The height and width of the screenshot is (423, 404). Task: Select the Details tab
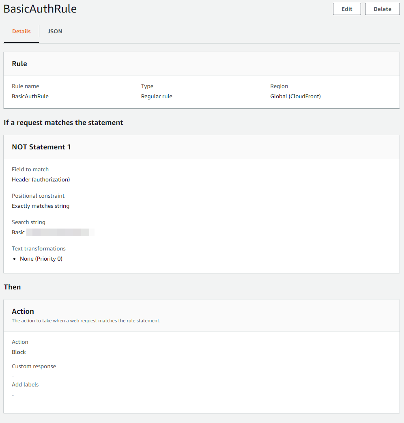tap(21, 31)
